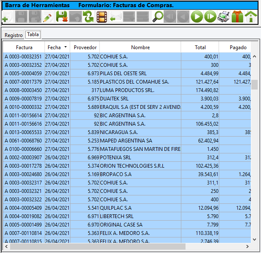Click PLASTICOS DEL COMAHUE SA. cell
Image resolution: width=261 pixels, height=253 pixels.
tap(140, 82)
